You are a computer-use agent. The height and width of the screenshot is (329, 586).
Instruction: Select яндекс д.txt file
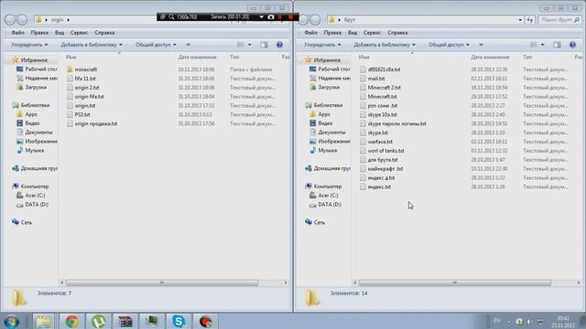[x=381, y=177]
